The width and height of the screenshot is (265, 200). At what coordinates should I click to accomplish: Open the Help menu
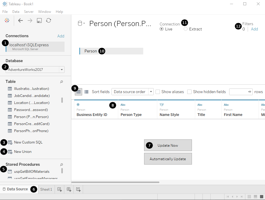[59, 12]
